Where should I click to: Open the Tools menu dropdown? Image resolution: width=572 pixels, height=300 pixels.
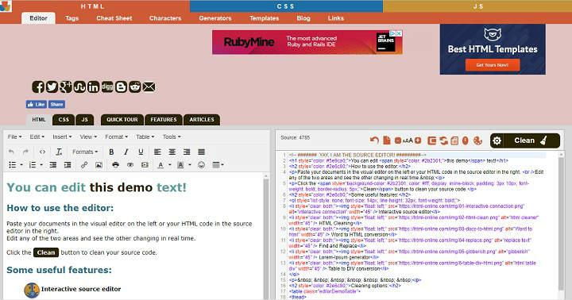(172, 137)
